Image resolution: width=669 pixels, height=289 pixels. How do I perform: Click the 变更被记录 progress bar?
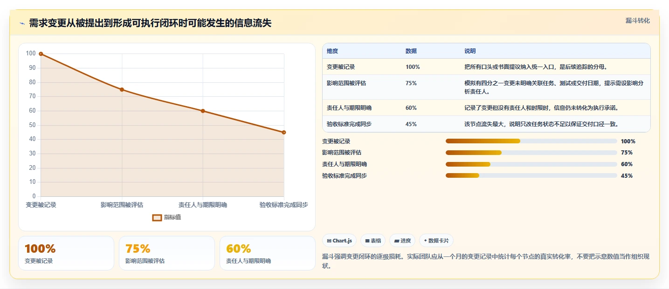pyautogui.click(x=531, y=141)
